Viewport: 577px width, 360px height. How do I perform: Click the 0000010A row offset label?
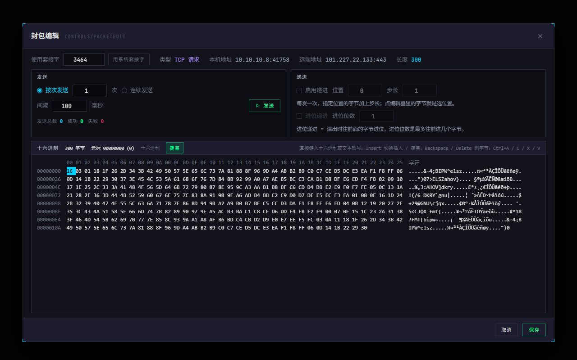49,228
